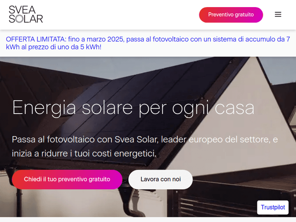Click the word SVEA in the logo

pos(22,10)
